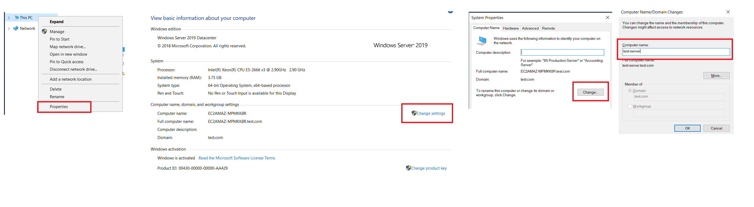Click the 64-bit Operating System system type text
Viewport: 754px width, 207px height.
[249, 85]
